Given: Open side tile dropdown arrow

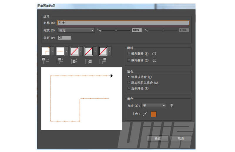Looking at the screenshot, I should [x=67, y=51].
